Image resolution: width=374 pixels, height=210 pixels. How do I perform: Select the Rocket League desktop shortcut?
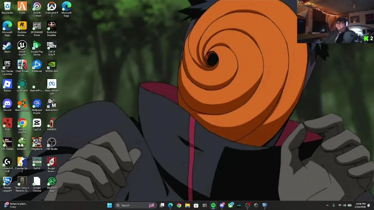point(7,184)
